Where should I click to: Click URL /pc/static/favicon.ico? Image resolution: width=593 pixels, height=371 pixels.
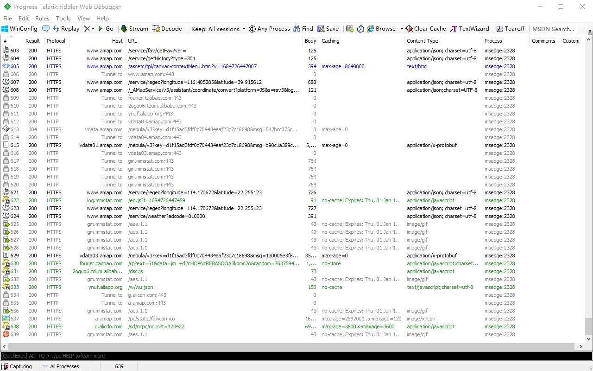(151, 319)
